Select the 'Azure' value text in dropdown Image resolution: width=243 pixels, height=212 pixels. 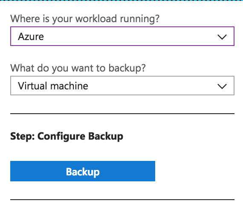click(31, 37)
